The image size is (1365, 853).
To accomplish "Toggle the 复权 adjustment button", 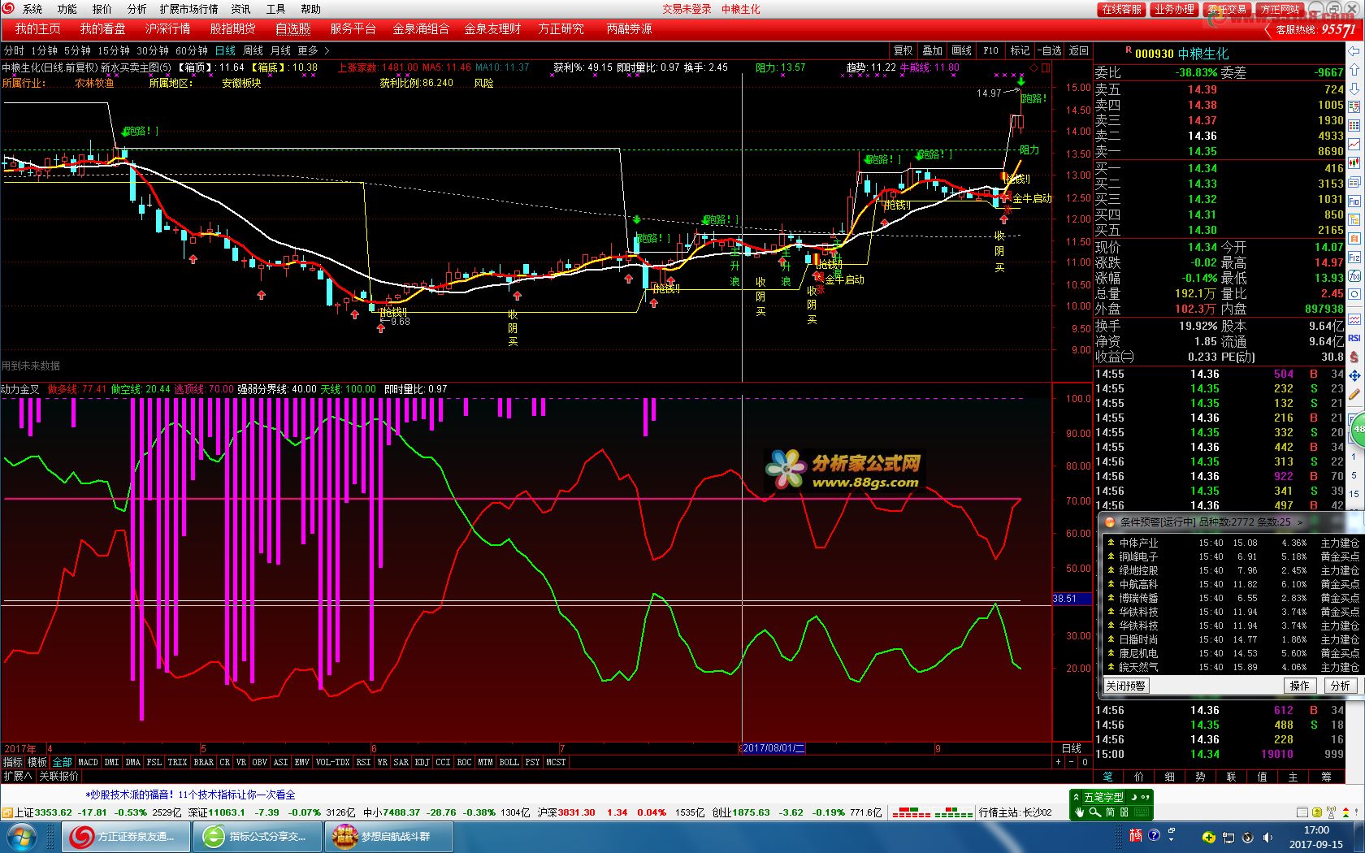I will 903,50.
